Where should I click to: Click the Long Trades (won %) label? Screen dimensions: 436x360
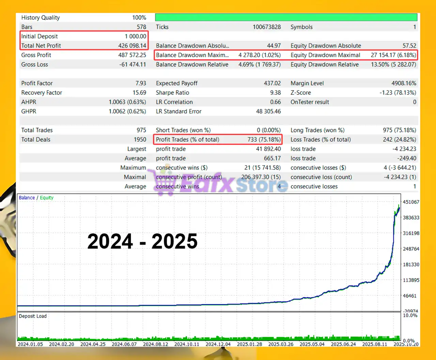[x=317, y=130]
